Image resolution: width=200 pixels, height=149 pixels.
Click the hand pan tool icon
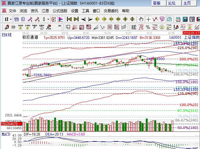141,19
